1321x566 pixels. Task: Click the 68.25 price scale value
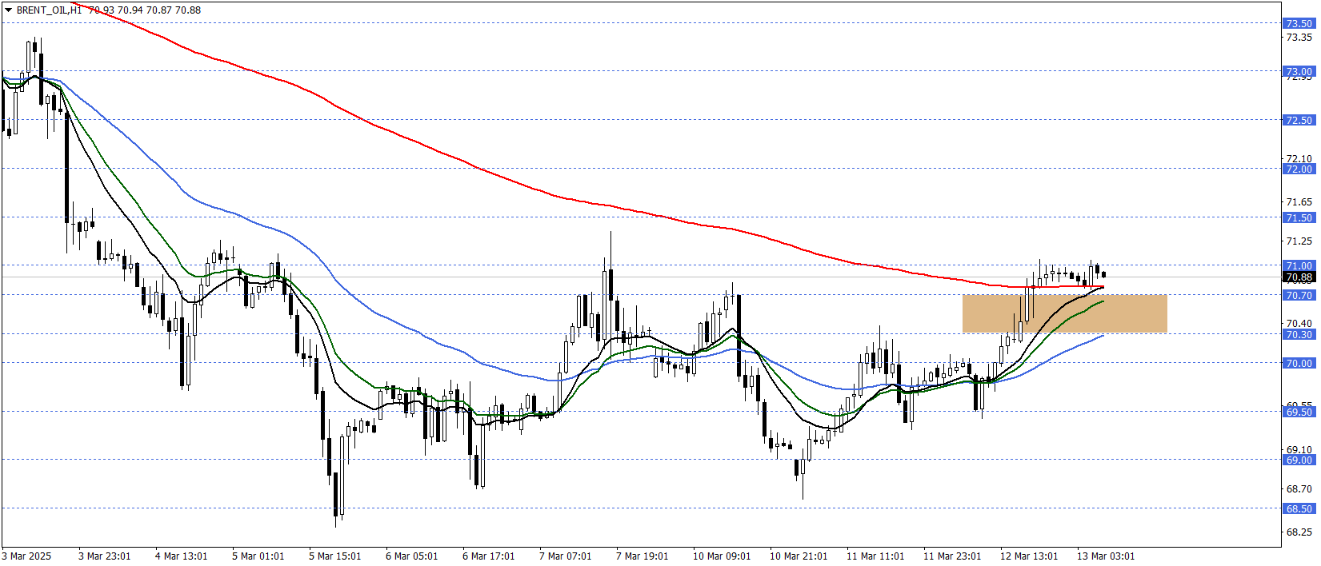point(1299,532)
